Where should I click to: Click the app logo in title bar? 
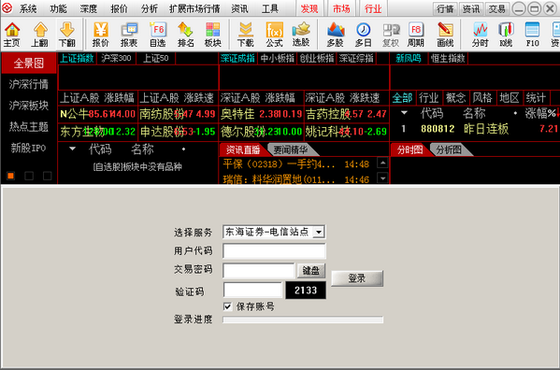(7, 7)
